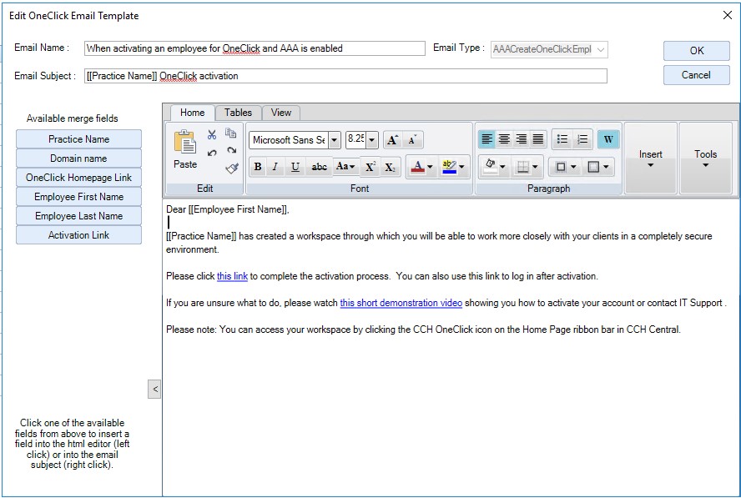
Task: Expand the Insert menu button
Action: click(650, 158)
